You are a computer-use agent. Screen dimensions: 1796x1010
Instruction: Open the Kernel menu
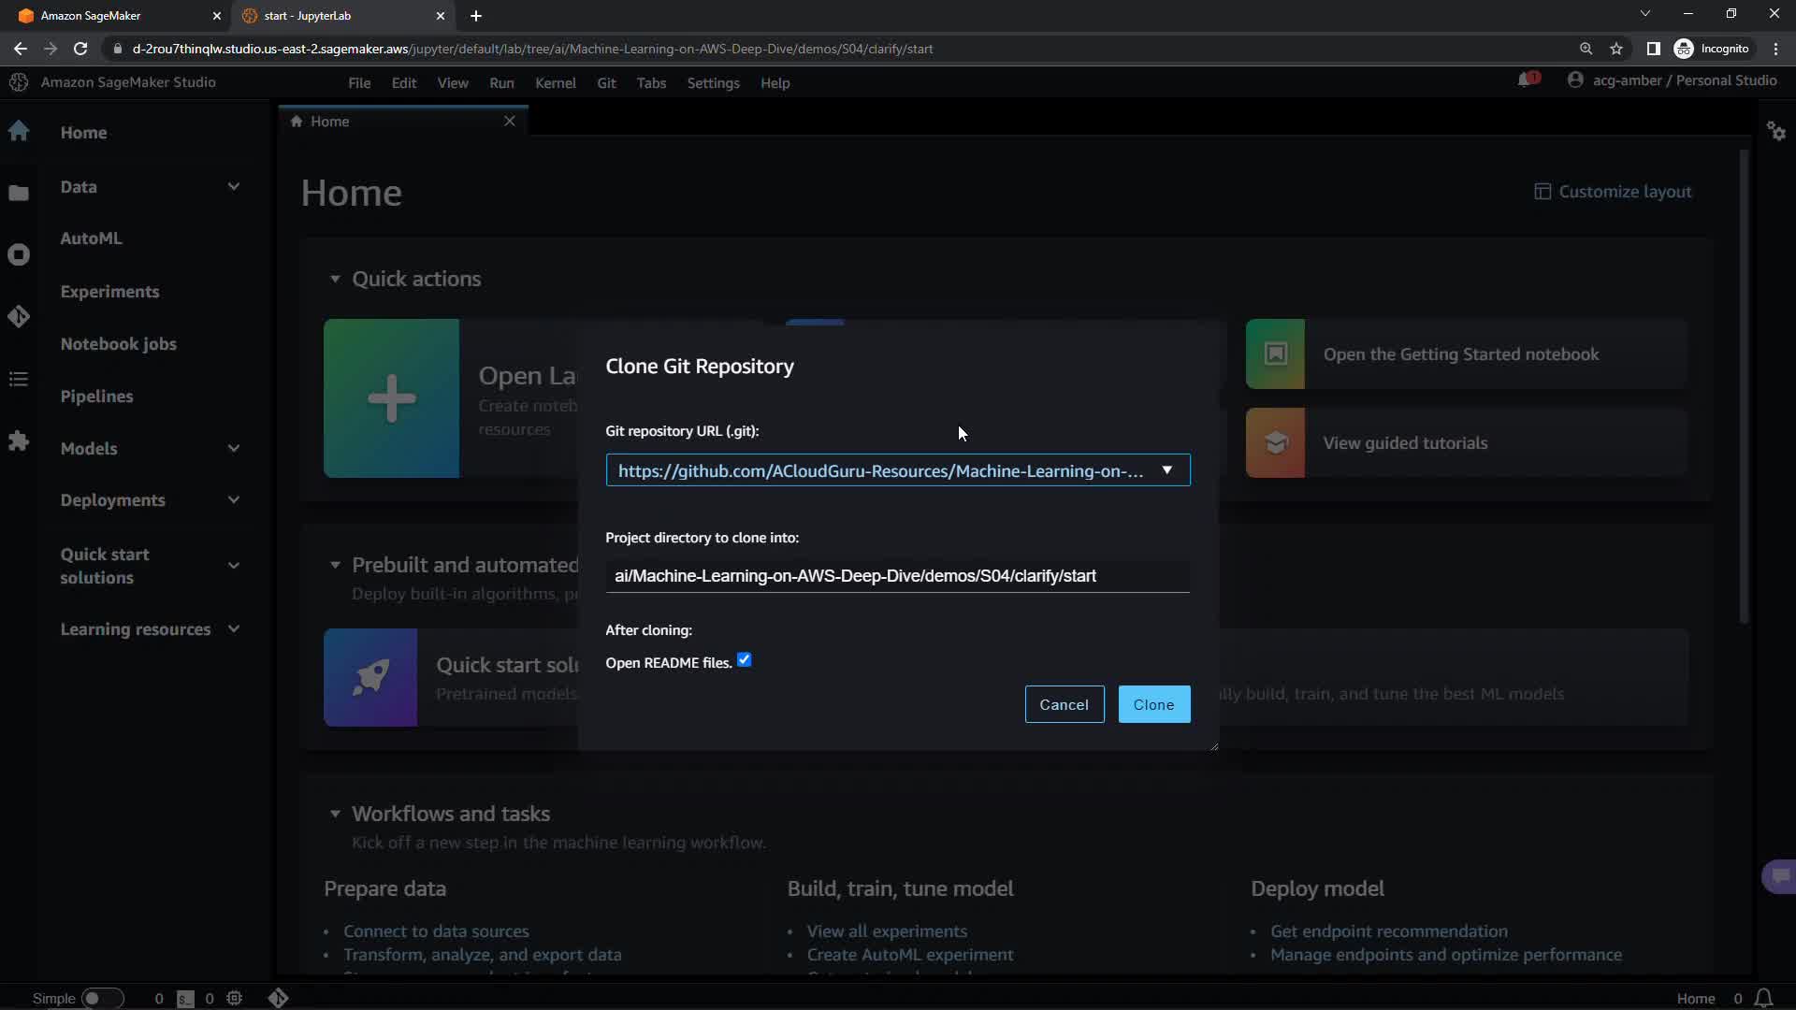tap(555, 83)
